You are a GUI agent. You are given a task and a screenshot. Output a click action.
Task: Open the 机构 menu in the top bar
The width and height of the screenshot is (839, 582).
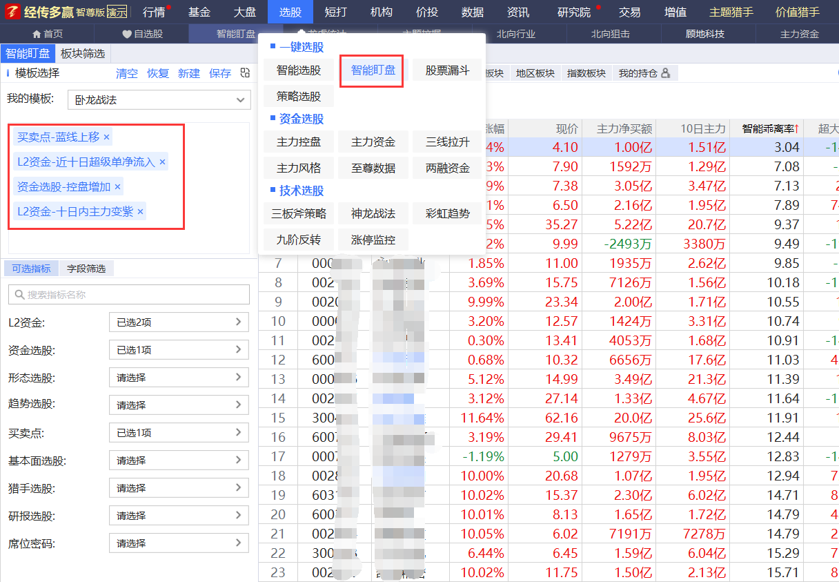381,11
